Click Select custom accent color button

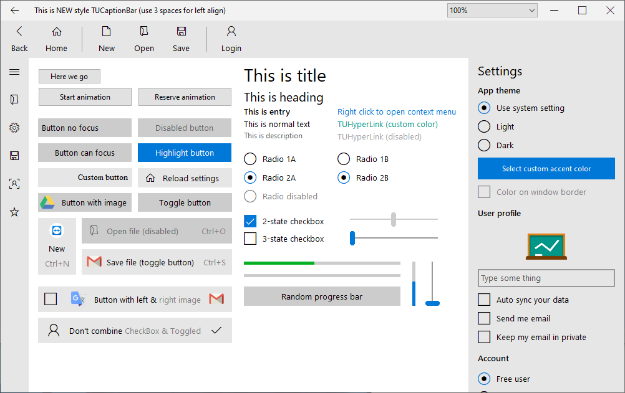[x=546, y=168]
